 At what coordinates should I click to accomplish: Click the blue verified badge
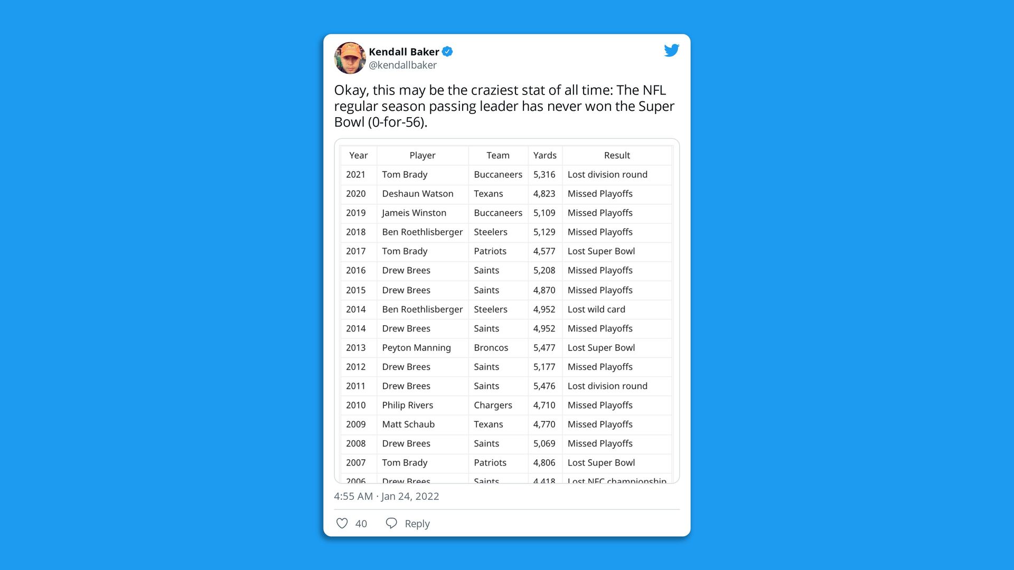pos(447,52)
